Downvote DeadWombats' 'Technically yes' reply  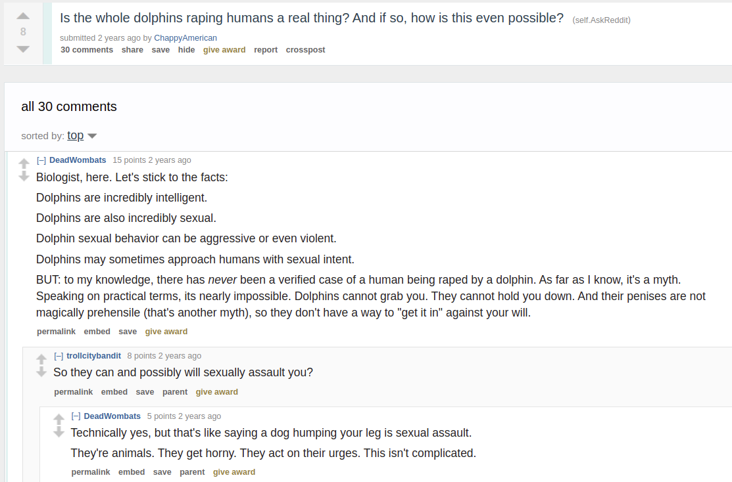pyautogui.click(x=59, y=431)
